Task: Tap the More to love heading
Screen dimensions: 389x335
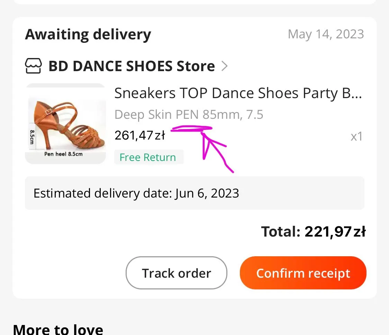Action: click(x=58, y=329)
